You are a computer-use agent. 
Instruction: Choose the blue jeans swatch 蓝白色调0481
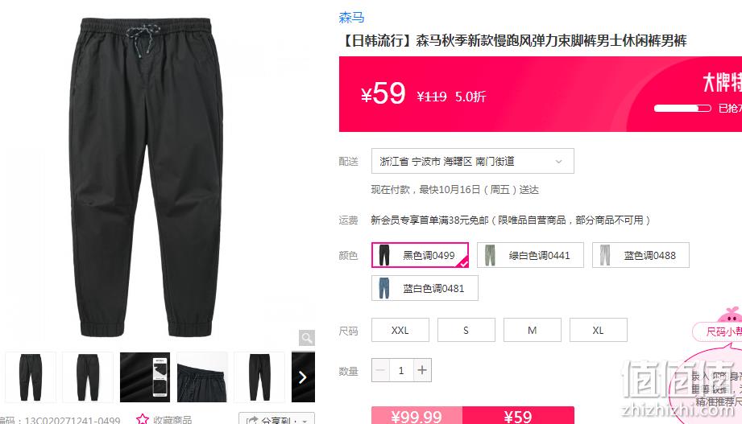tap(425, 288)
